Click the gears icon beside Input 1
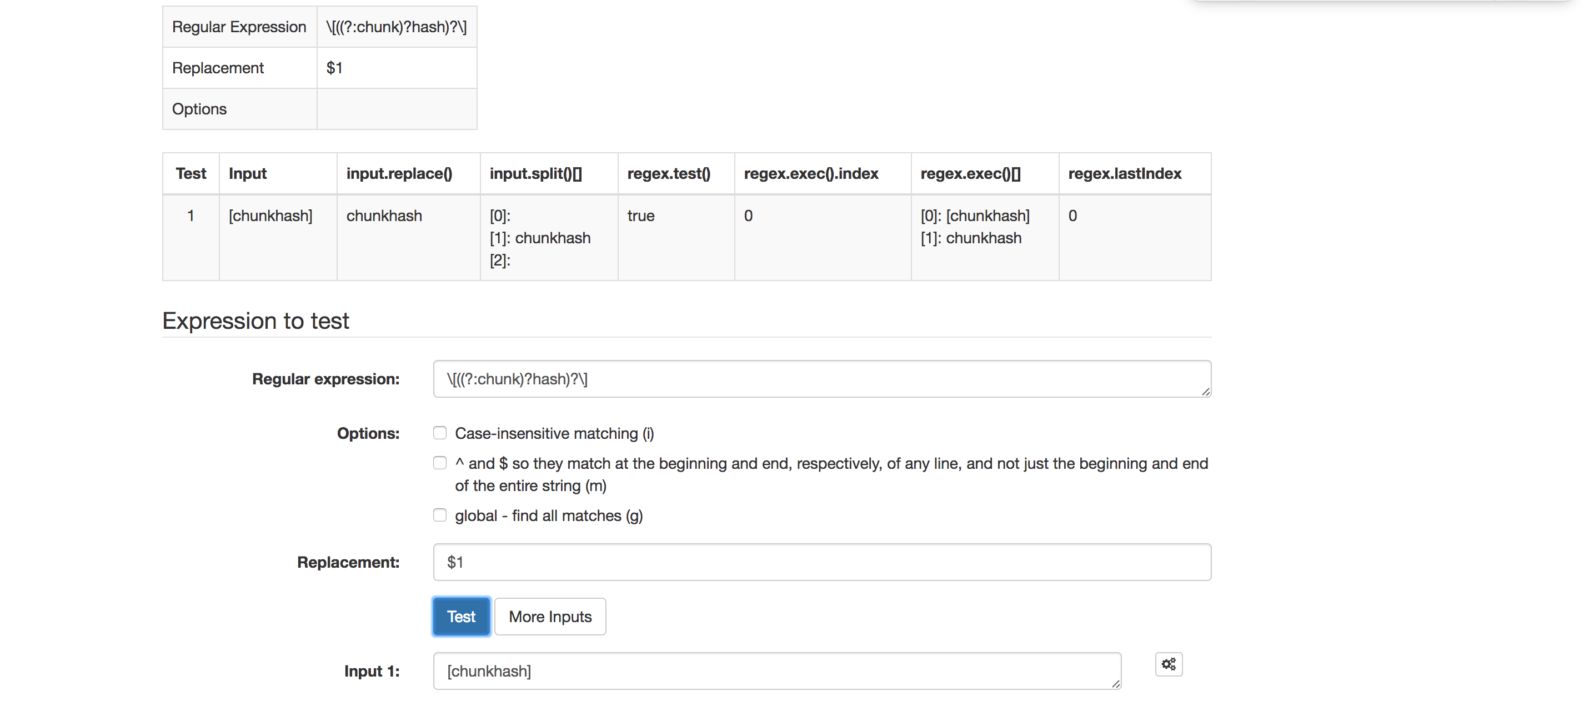 point(1168,664)
